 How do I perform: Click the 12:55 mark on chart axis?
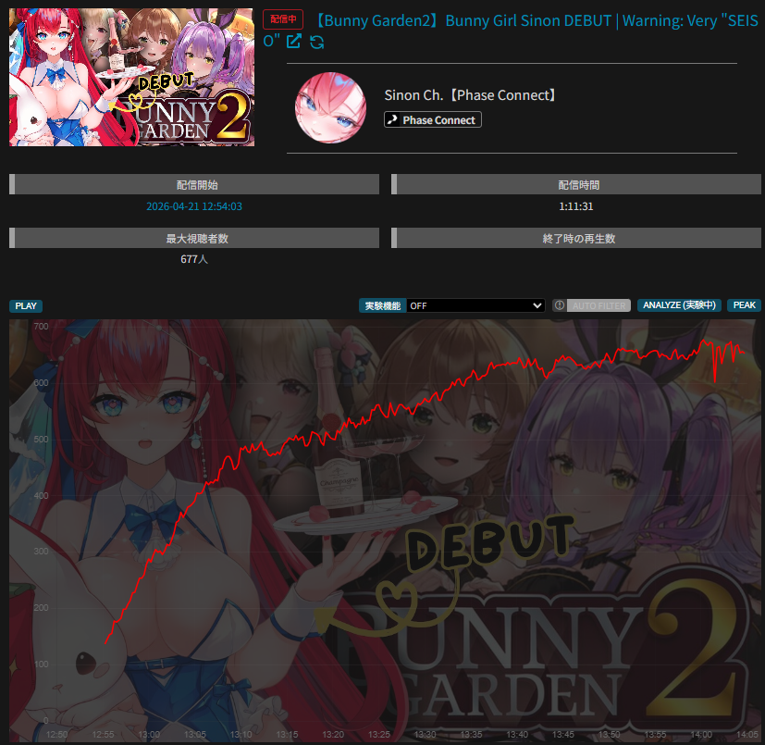click(x=103, y=734)
